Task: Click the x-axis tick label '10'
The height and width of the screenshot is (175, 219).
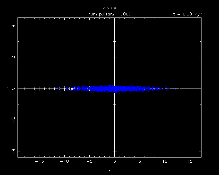Action: pos(165,161)
